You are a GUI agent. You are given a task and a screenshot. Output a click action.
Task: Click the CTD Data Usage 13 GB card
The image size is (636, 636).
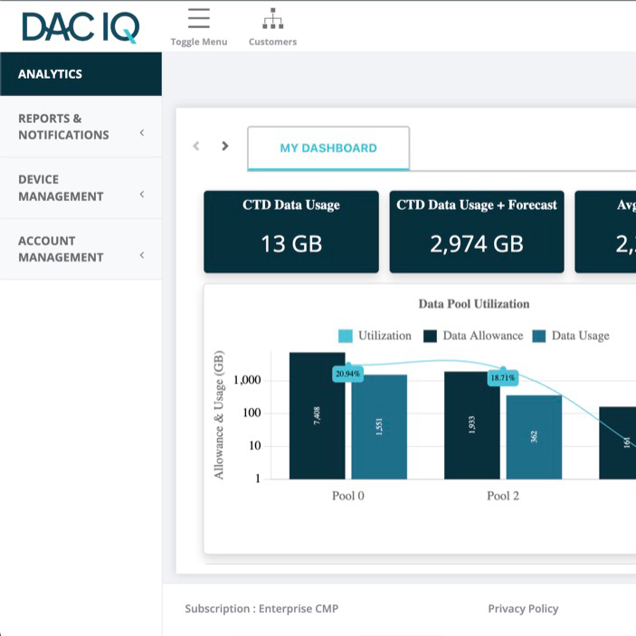click(x=291, y=232)
